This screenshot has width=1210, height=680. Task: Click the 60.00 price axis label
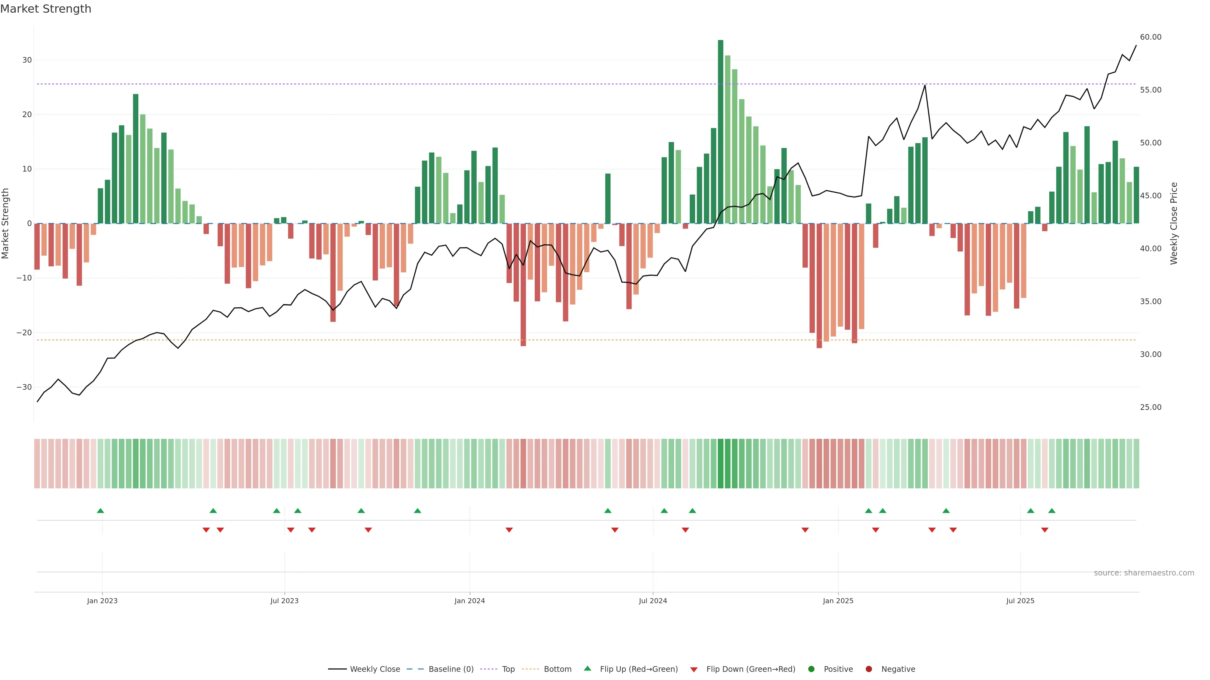coord(1150,37)
